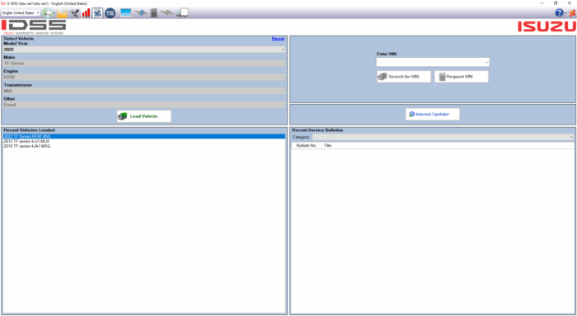
Task: Click the blue crossed-tools service icon
Action: (97, 13)
